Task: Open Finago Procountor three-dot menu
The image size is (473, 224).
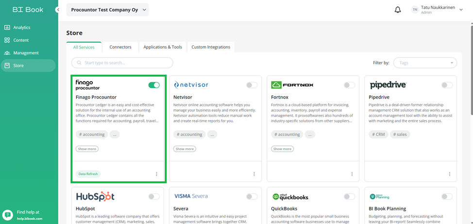Action: click(x=156, y=174)
